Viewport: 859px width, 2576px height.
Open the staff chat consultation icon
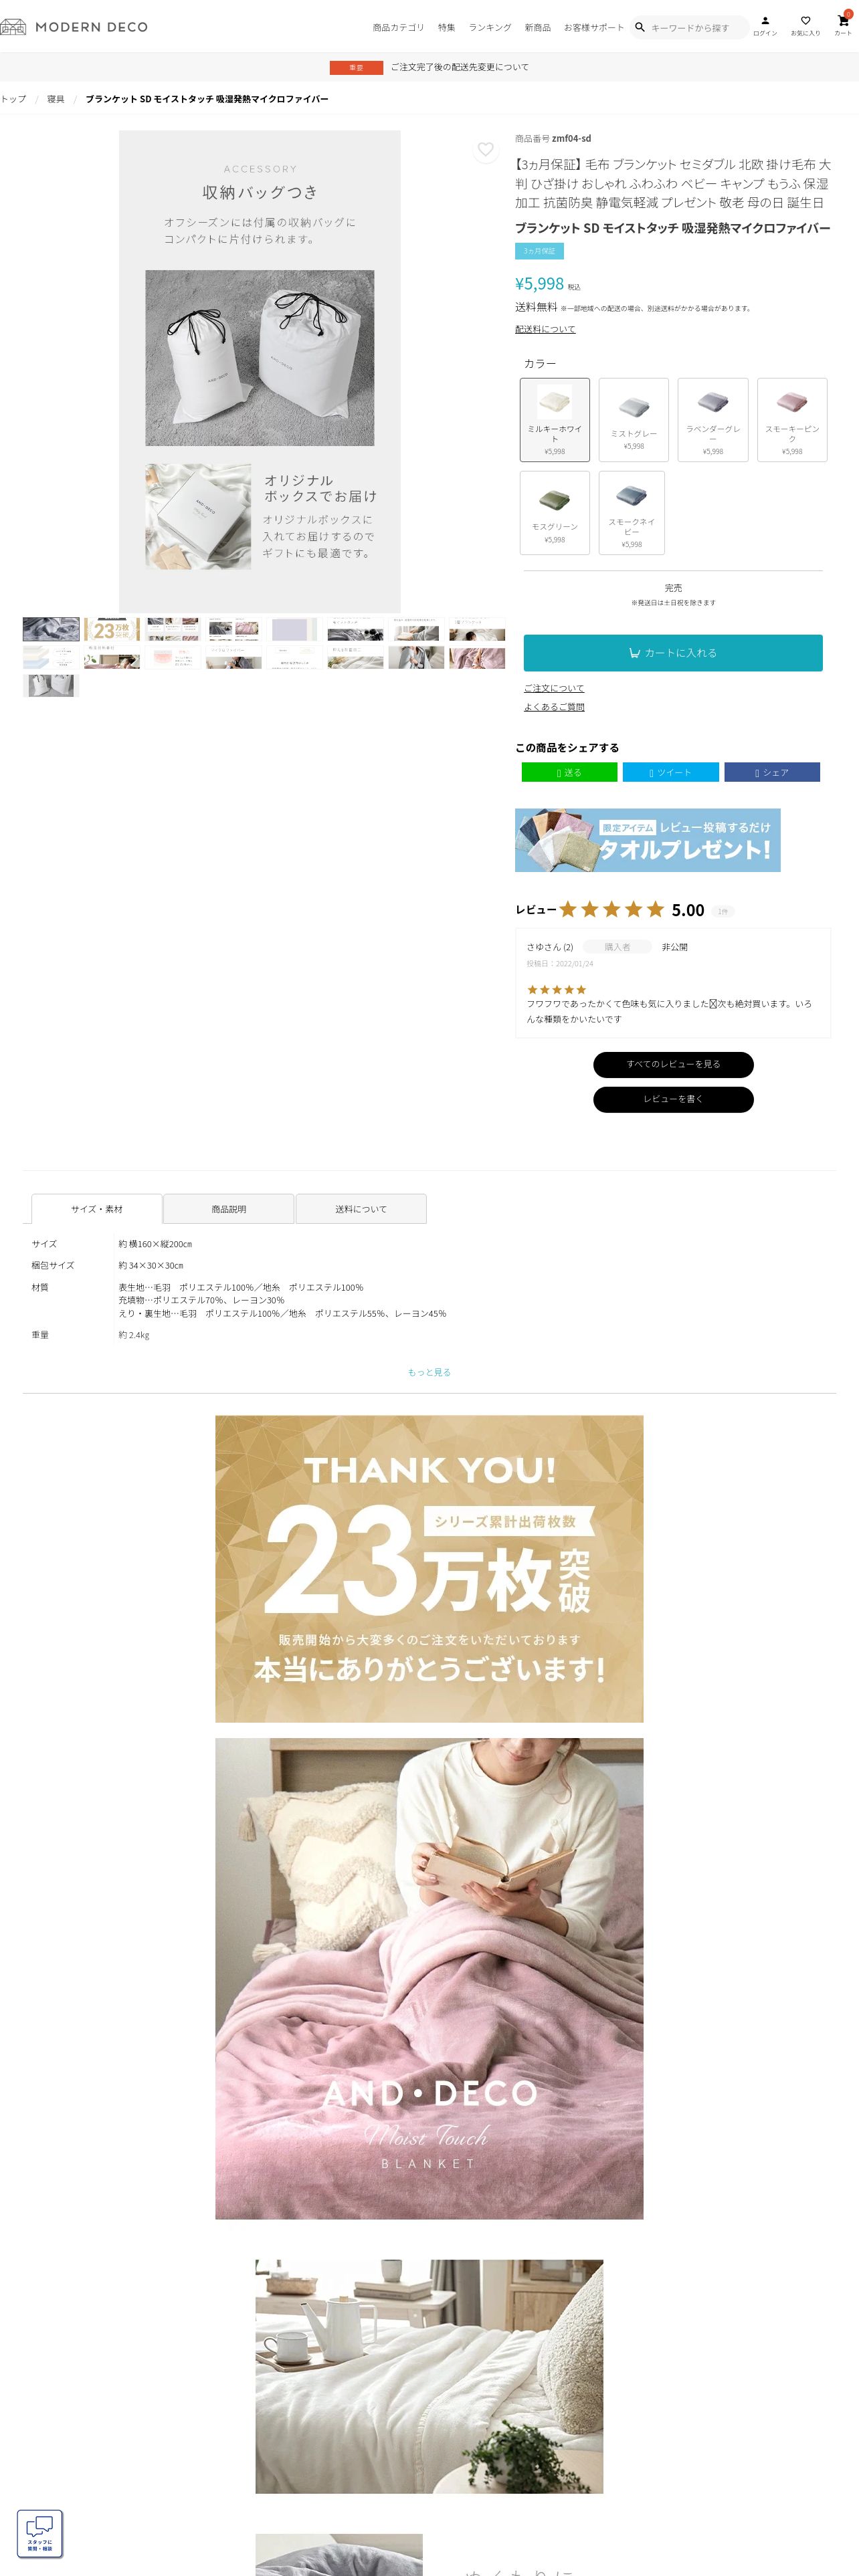click(x=40, y=2533)
